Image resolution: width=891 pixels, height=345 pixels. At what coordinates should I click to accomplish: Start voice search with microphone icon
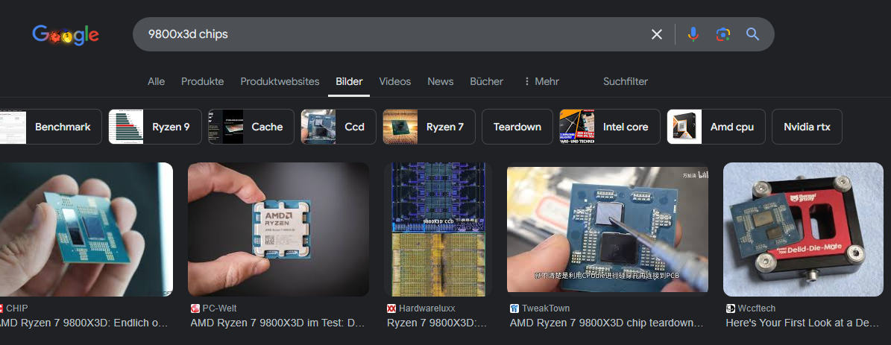coord(693,34)
